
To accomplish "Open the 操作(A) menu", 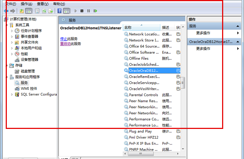I will click(26, 4).
